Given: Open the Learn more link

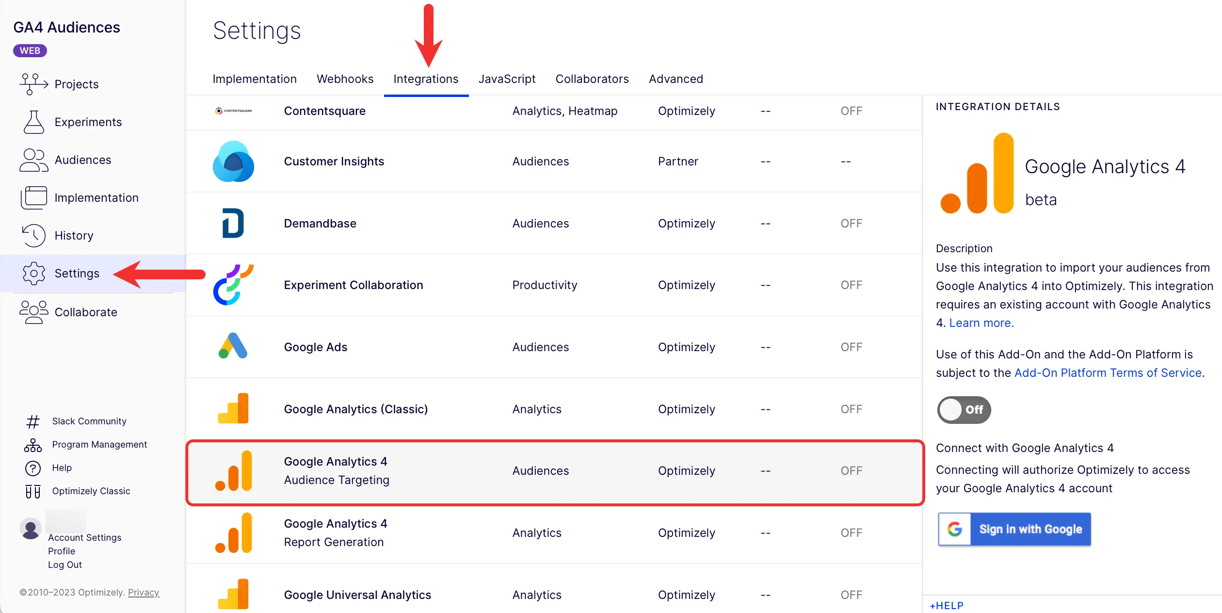Looking at the screenshot, I should (x=981, y=323).
